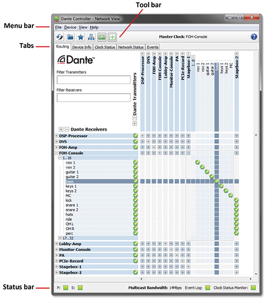Toggle the guitar 2 subscription checkmark
The image size is (267, 301).
click(x=212, y=176)
